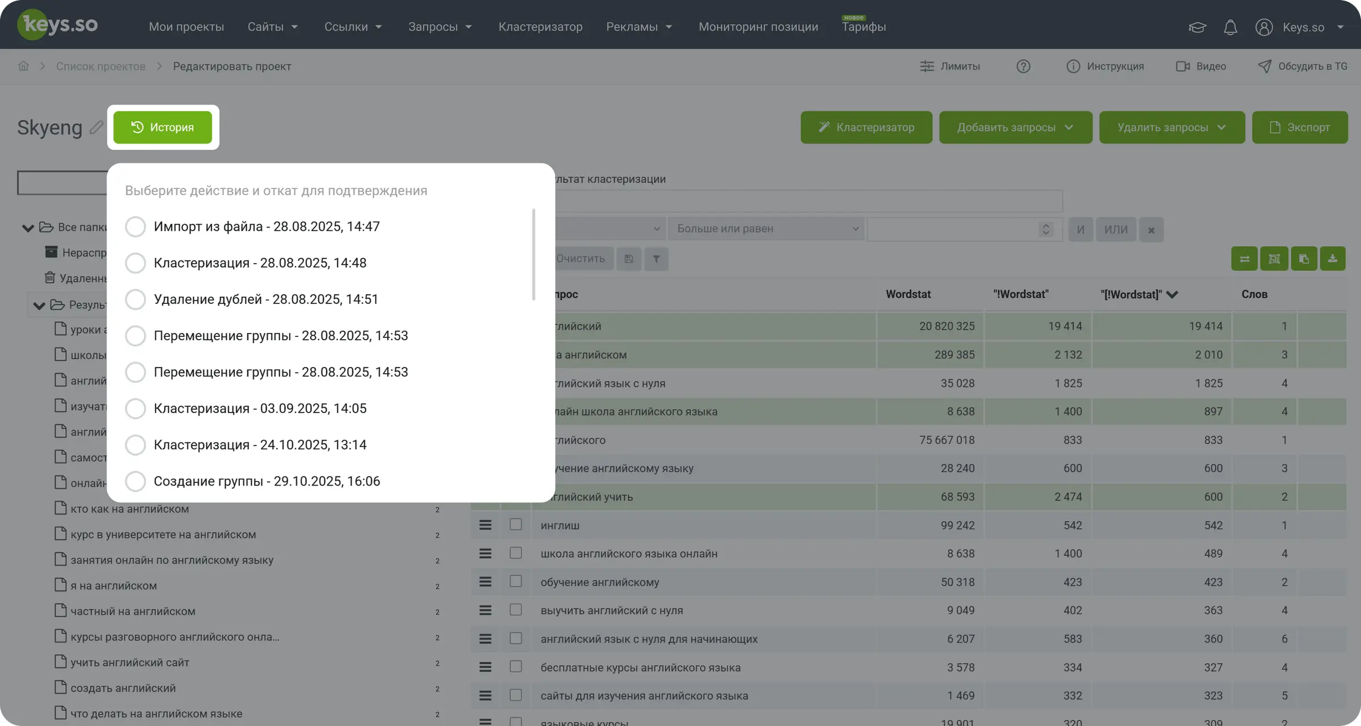Image resolution: width=1361 pixels, height=726 pixels.
Task: Click file icon of 'я на английском'
Action: [x=61, y=585]
